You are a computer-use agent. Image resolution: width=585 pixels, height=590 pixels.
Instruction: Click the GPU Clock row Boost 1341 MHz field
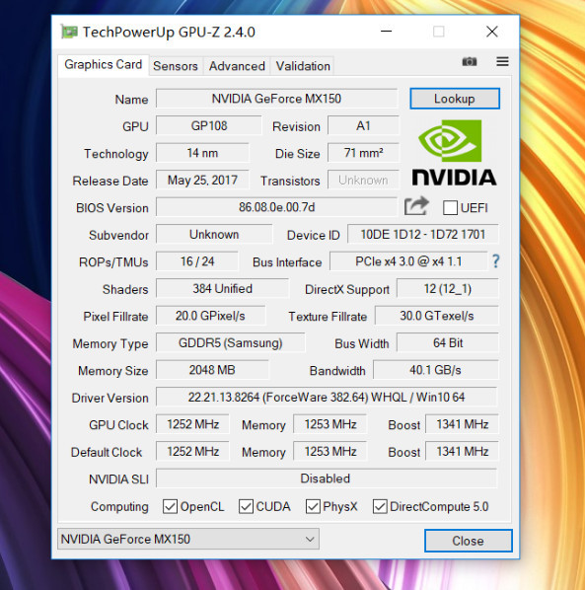(463, 424)
